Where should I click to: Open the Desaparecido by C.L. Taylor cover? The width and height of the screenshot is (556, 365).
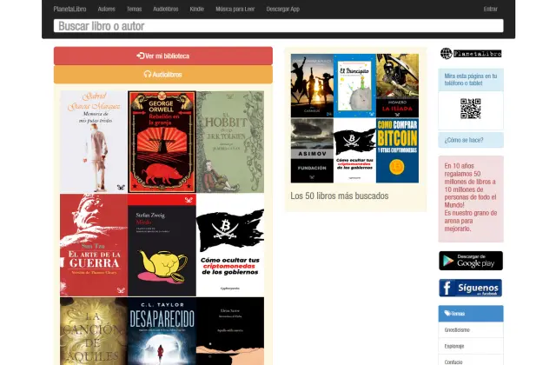pyautogui.click(x=162, y=330)
